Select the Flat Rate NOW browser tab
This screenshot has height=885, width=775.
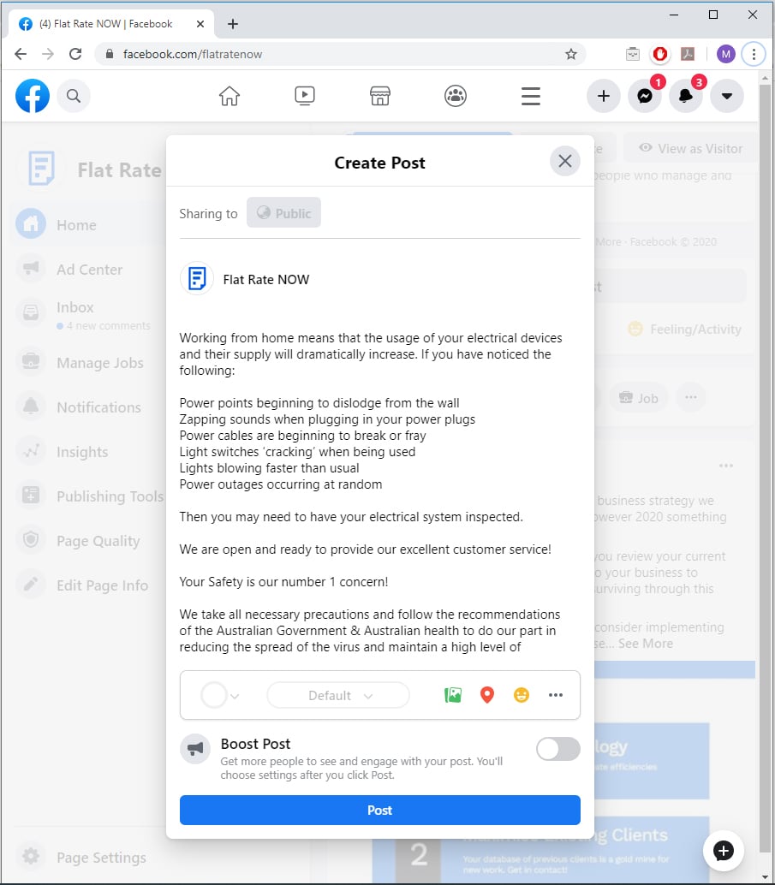point(111,24)
